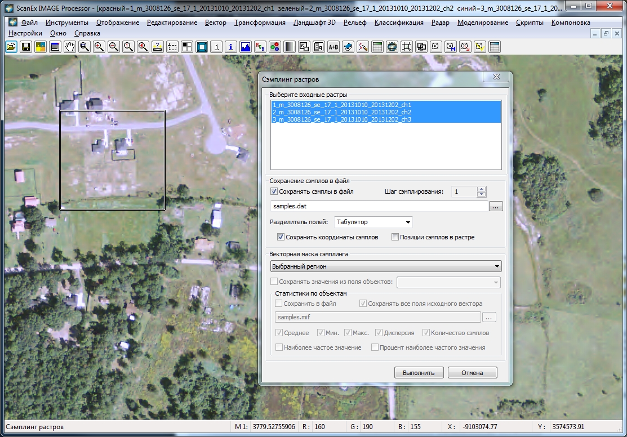Open the 'Трансформация' menu
The height and width of the screenshot is (437, 627).
[x=260, y=23]
